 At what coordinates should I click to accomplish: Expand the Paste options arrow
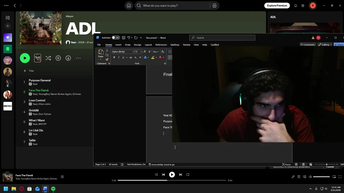click(101, 59)
